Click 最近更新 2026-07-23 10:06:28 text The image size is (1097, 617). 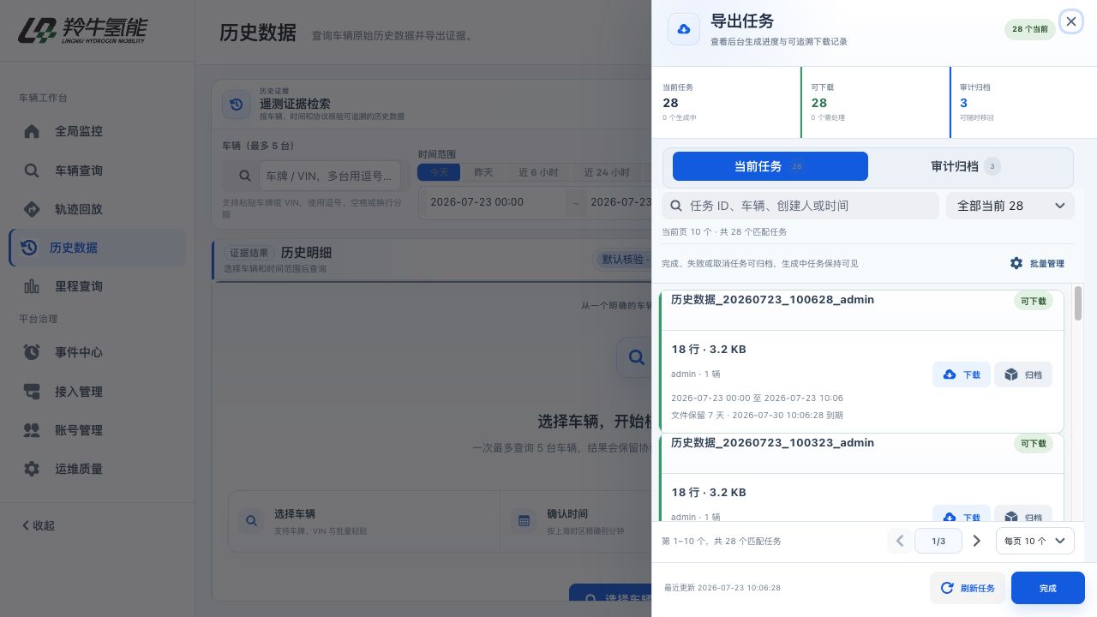722,588
